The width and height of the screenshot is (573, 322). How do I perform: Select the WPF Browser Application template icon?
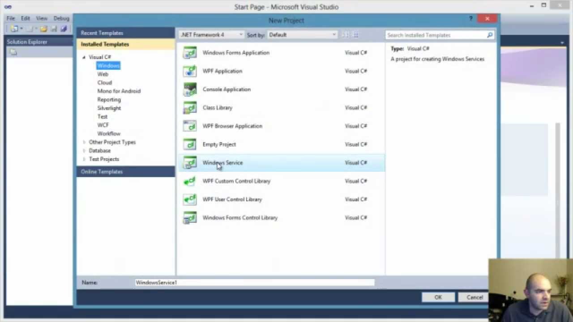pos(190,126)
